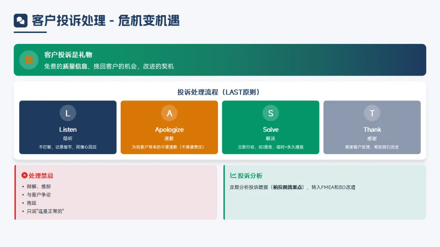Click the text 转入FMEA和8D改进
This screenshot has width=440, height=247.
tap(333, 187)
